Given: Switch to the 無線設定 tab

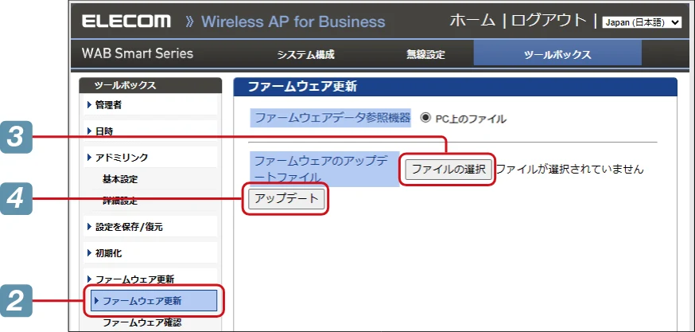Looking at the screenshot, I should (x=425, y=55).
